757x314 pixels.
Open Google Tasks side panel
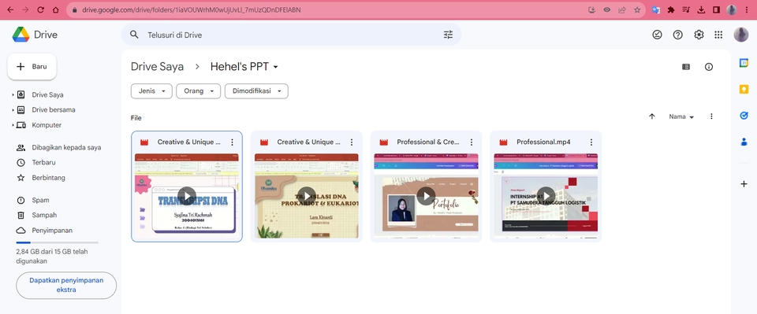744,115
